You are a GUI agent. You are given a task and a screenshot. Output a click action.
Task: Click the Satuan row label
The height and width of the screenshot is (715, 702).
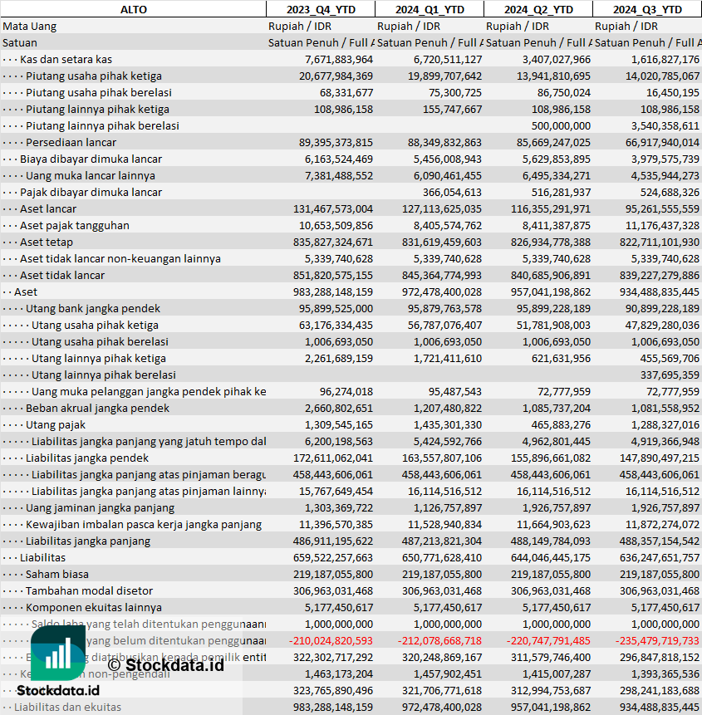click(x=20, y=42)
